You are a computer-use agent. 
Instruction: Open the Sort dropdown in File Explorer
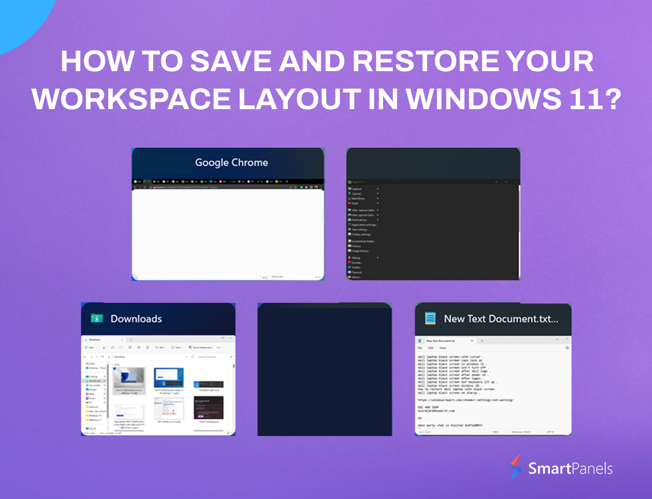point(160,347)
